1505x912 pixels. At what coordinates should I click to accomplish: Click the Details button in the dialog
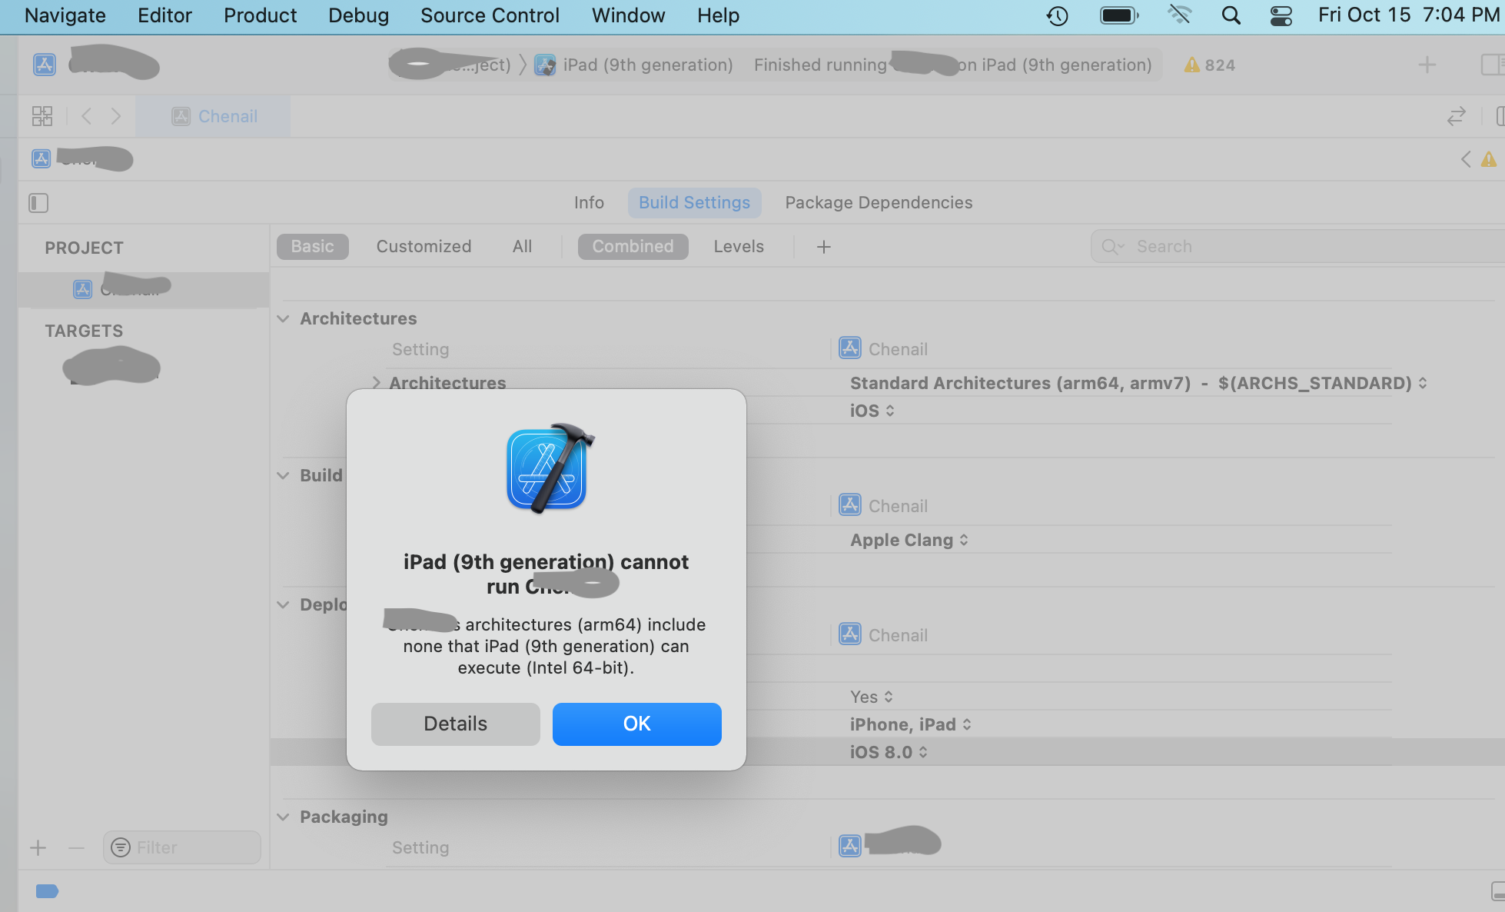(455, 724)
